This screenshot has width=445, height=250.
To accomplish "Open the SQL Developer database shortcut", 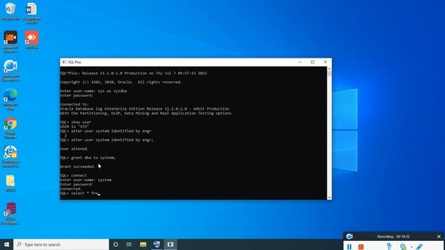I will pyautogui.click(x=10, y=213).
